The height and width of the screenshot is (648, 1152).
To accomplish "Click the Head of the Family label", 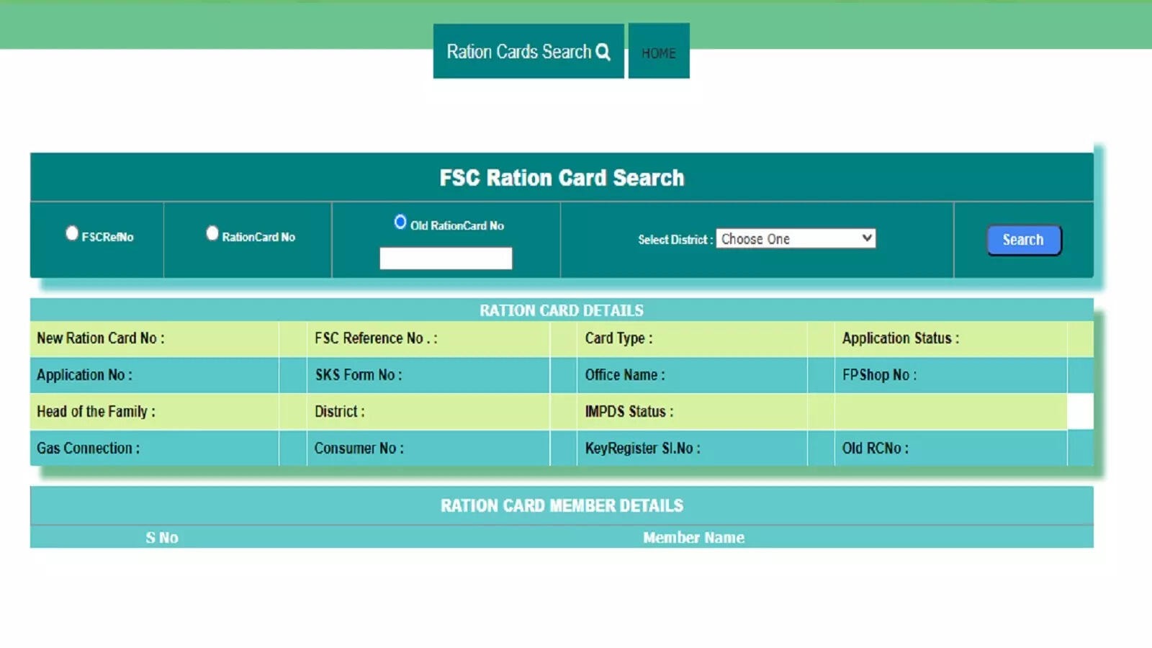I will (96, 412).
